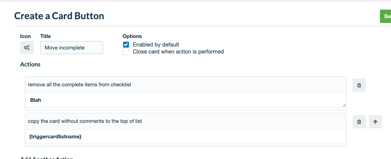391x159 pixels.
Task: Click the Close card when action is performed label
Action: coord(178,52)
